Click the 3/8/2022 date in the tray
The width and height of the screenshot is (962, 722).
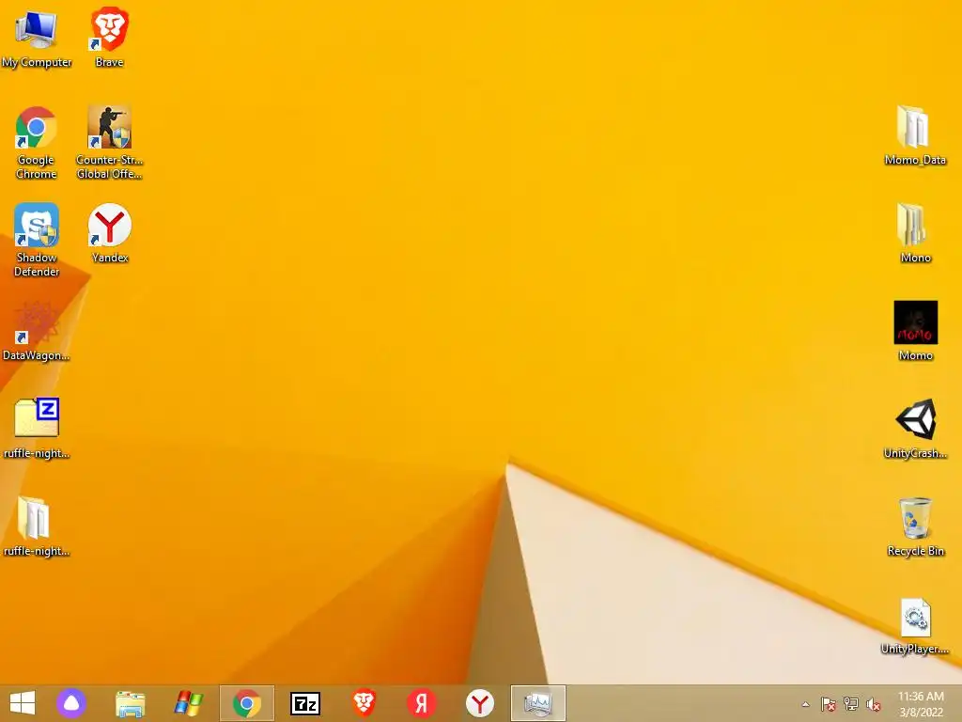921,713
